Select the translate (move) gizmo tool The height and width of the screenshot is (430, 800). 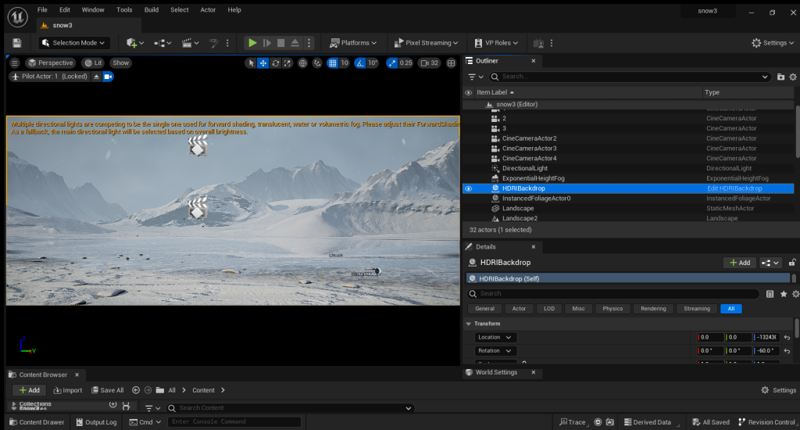pos(263,63)
